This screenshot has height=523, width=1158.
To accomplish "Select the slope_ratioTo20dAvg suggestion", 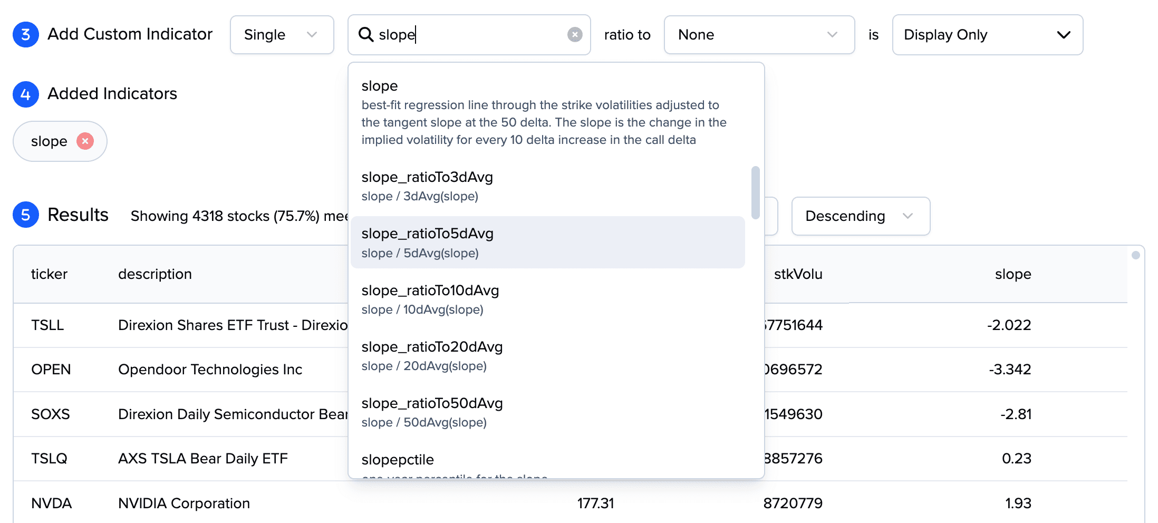I will point(548,356).
